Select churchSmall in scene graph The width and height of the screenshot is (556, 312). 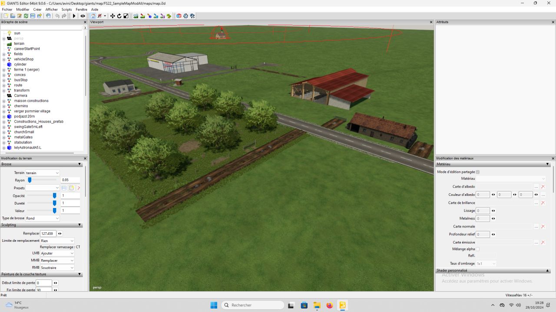tap(24, 132)
